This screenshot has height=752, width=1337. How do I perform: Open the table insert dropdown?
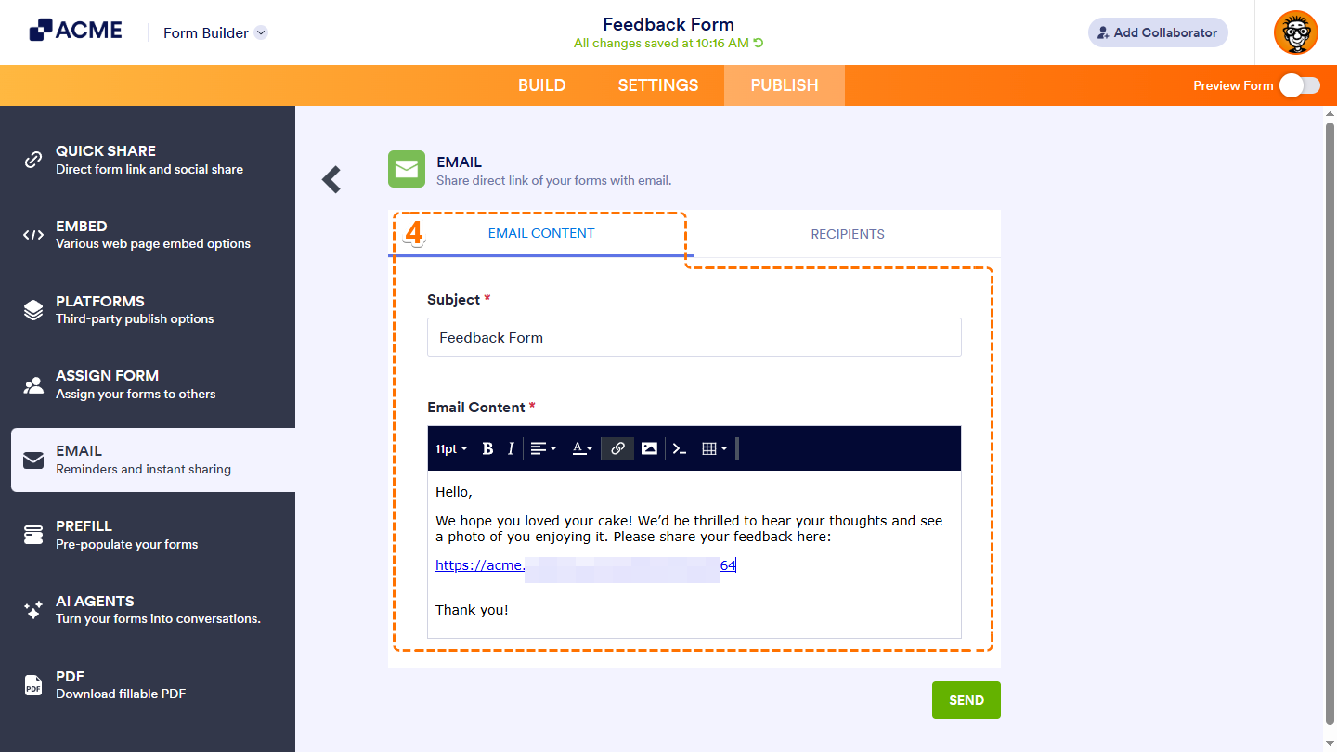[x=714, y=449]
